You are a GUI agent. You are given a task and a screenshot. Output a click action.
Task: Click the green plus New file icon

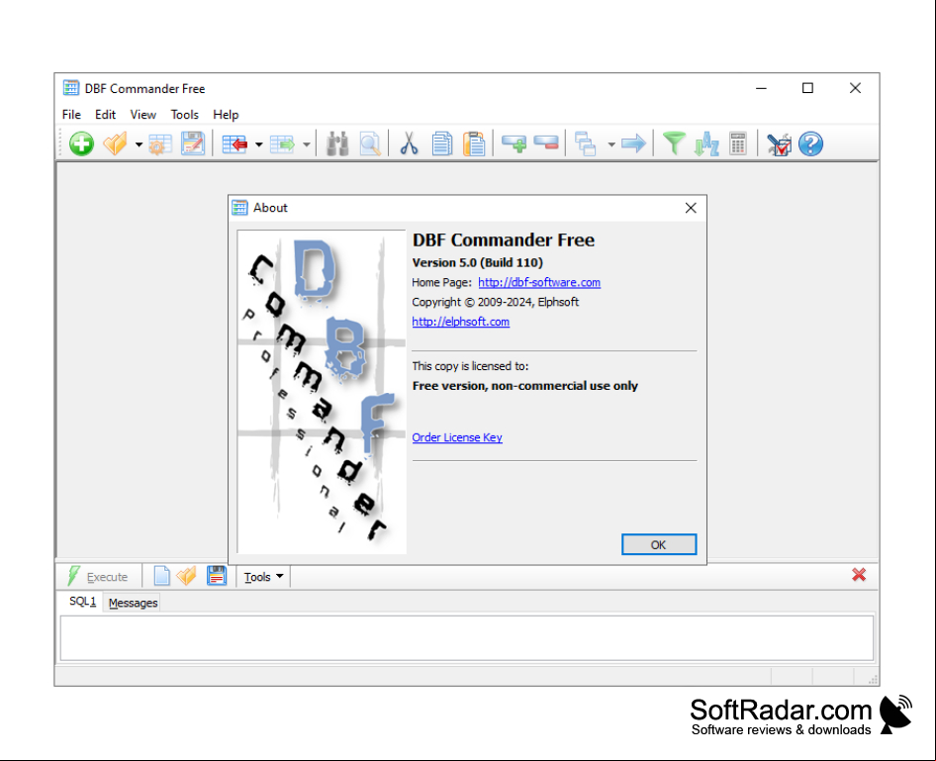point(81,143)
